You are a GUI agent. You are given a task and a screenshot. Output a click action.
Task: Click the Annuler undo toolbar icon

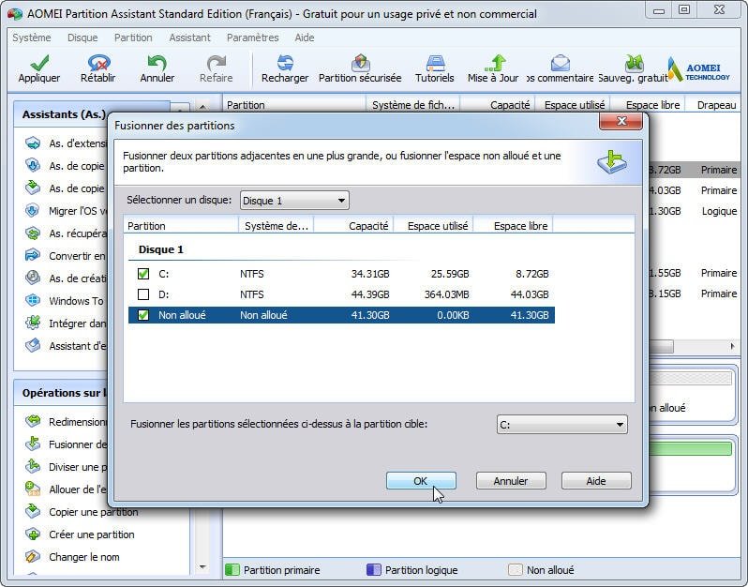point(157,63)
